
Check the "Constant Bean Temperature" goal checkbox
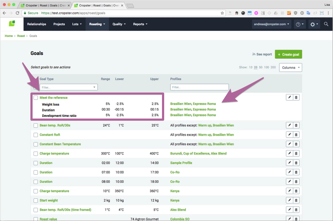tap(35, 144)
